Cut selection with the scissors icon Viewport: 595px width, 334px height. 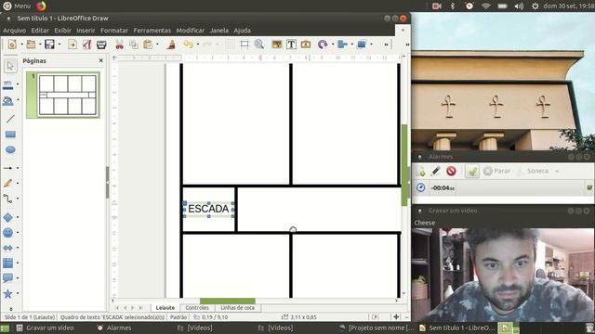(x=120, y=45)
